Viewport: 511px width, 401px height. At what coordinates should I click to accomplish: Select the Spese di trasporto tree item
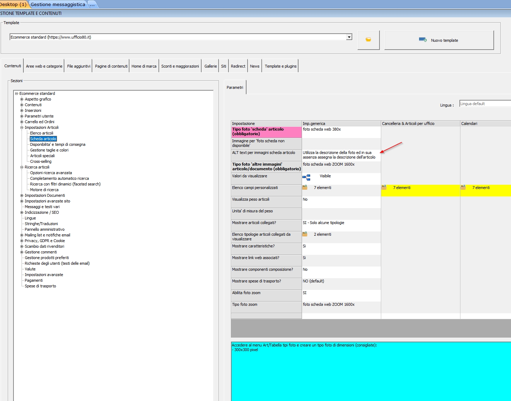(x=40, y=286)
